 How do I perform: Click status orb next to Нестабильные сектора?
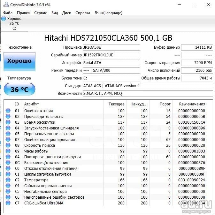point(8,192)
